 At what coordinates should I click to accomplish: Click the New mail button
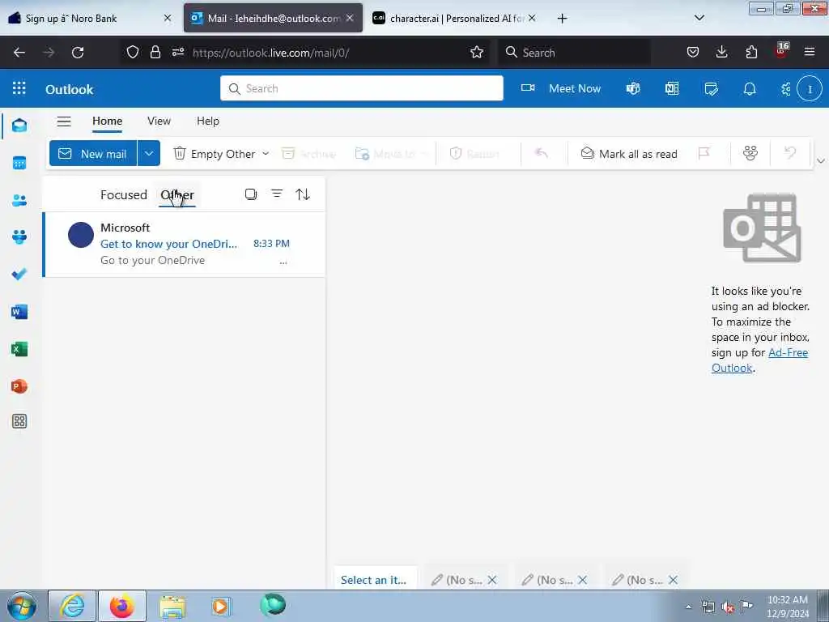(93, 153)
